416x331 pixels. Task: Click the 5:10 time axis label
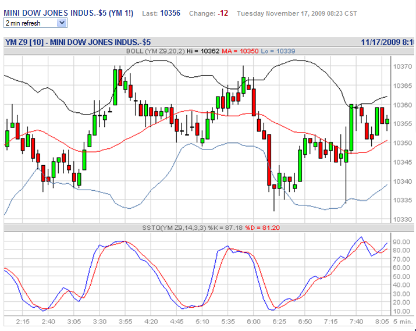202,322
